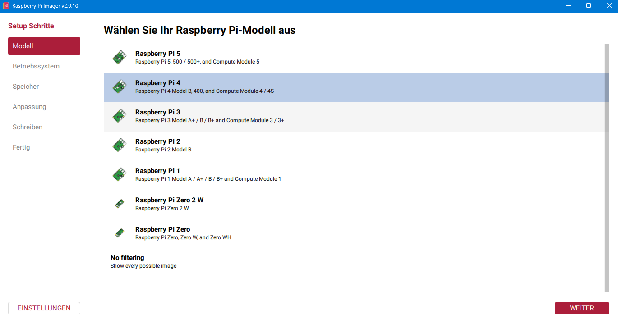
Task: Click the WEITER button
Action: point(582,308)
